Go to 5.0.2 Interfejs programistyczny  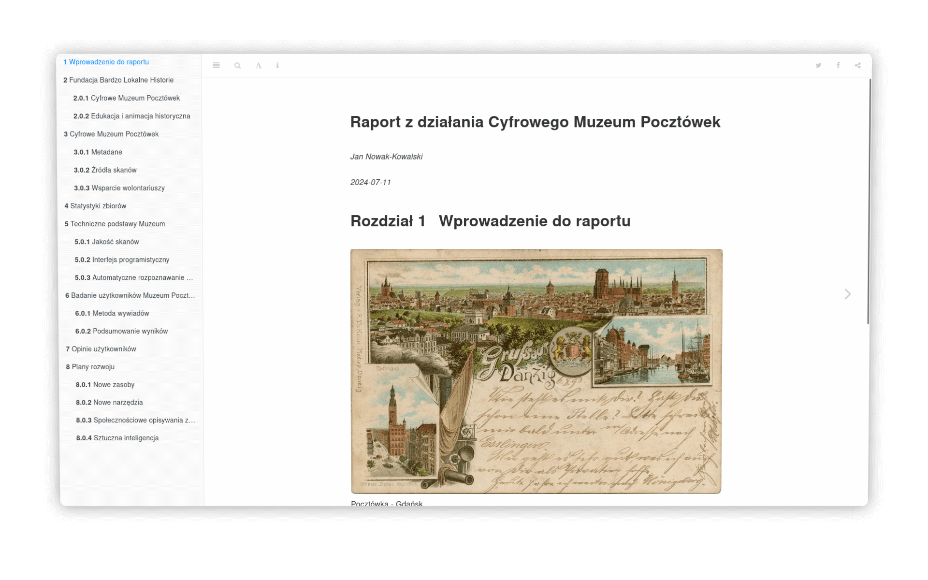coord(122,260)
